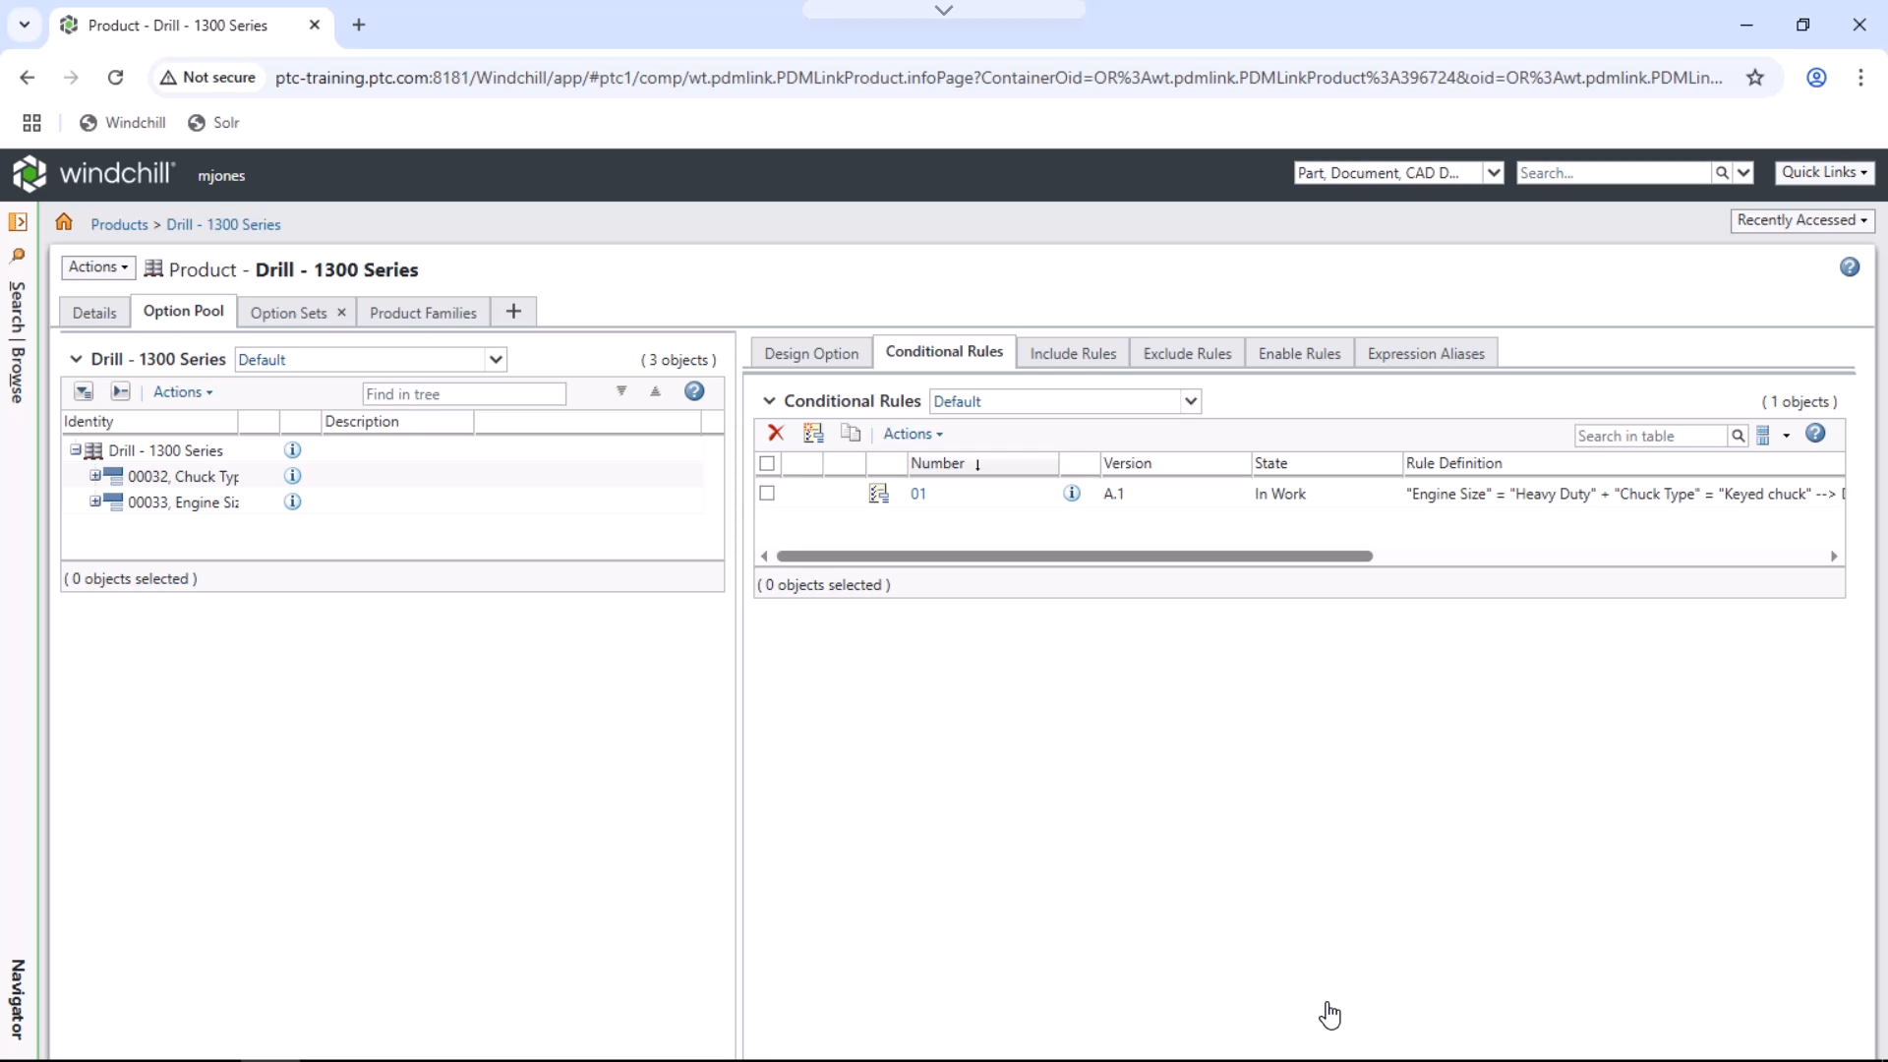
Task: Open the table view arrow beside the settings icon
Action: (x=1787, y=436)
